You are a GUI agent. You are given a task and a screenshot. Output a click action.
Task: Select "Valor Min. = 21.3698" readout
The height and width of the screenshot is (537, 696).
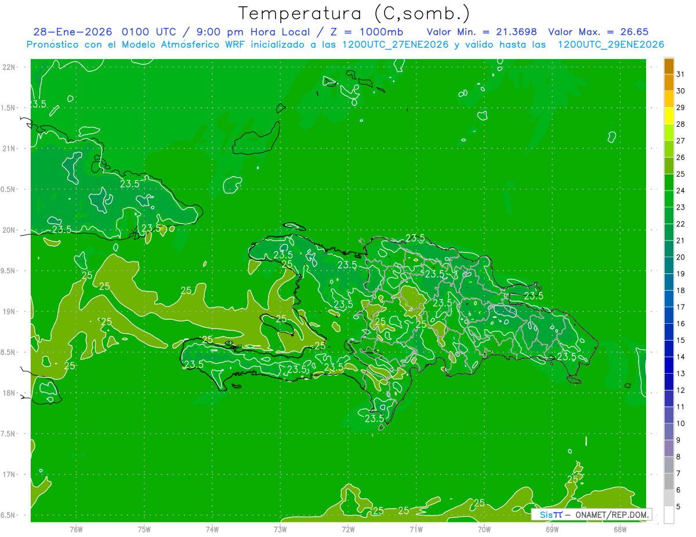click(x=481, y=32)
